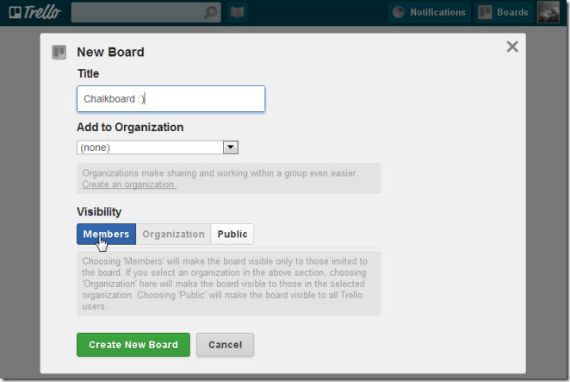Click the Boards icon in top bar
570x382 pixels.
[x=485, y=12]
